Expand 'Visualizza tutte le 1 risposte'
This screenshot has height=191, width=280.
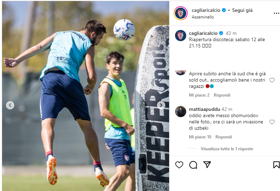click(227, 149)
